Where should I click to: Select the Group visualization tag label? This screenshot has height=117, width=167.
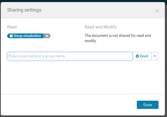27,36
